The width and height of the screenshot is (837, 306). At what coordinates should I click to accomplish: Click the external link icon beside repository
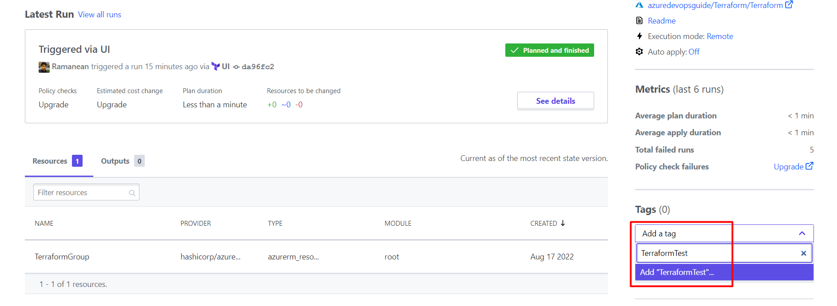point(789,5)
